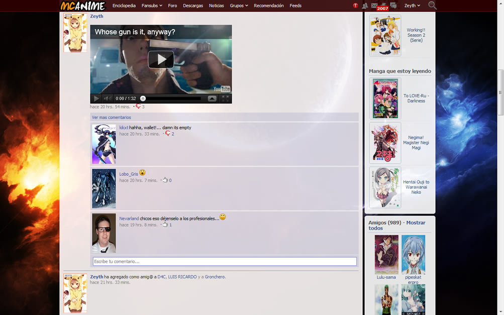The image size is (504, 315).
Task: Open the chat bubbles icon in navbar
Action: pos(393,6)
